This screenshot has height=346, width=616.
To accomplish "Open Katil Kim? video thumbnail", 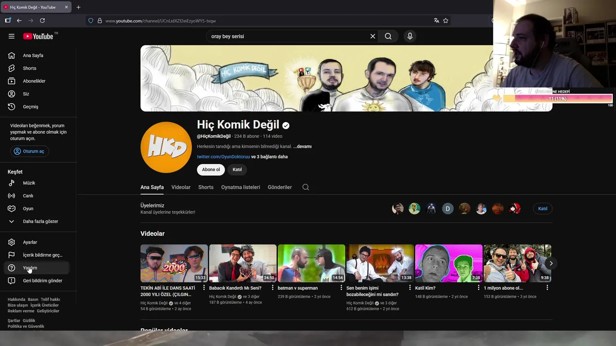I will (449, 263).
